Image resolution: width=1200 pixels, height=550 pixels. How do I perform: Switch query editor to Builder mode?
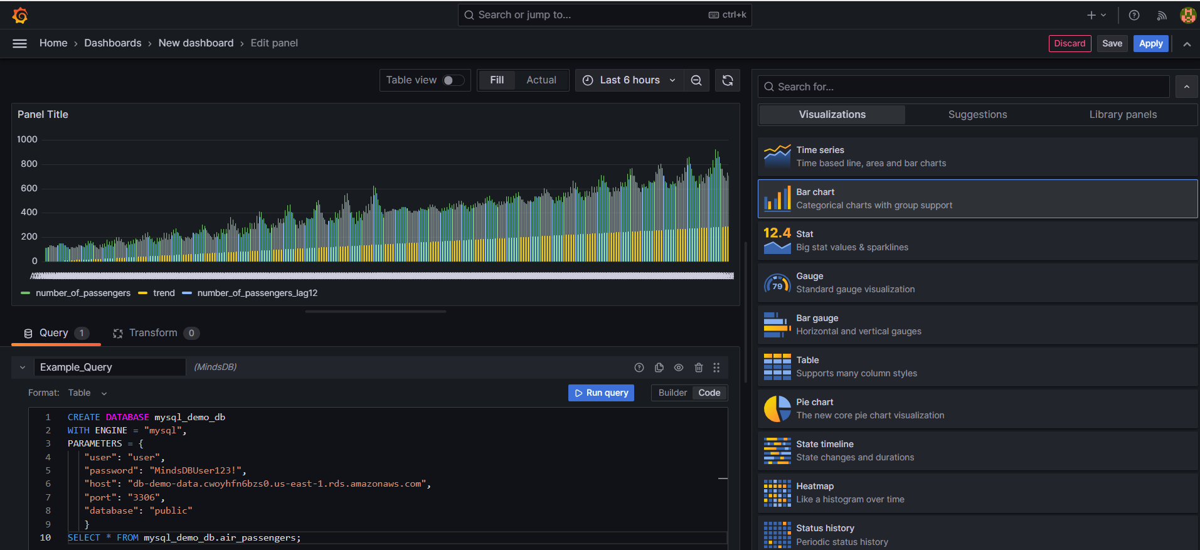pos(672,393)
